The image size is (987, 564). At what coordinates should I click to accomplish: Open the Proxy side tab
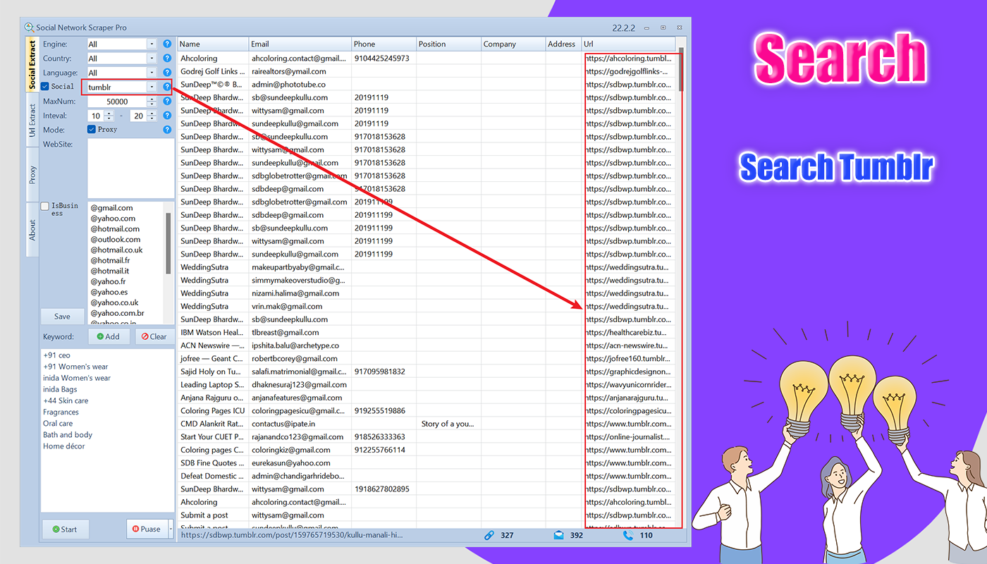point(32,175)
